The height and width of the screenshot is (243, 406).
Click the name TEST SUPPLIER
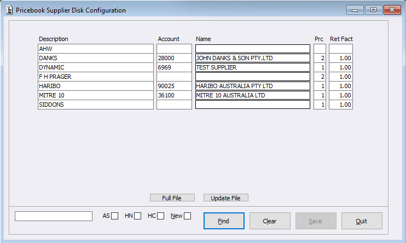[253, 67]
